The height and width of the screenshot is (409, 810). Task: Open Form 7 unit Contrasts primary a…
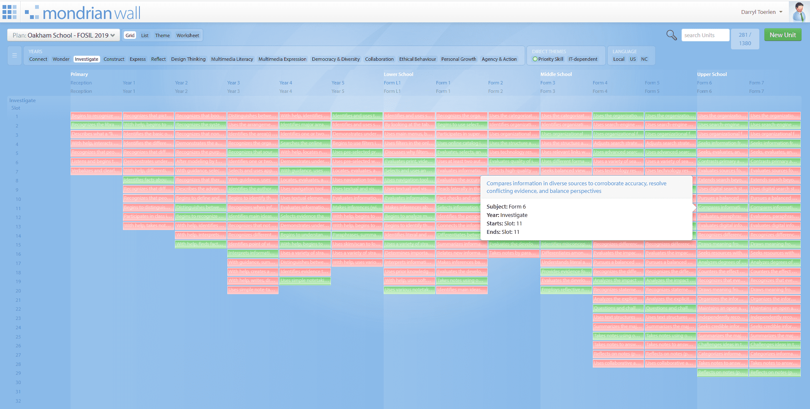pos(775,161)
